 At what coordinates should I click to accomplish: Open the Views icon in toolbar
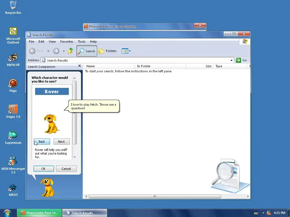[x=125, y=51]
